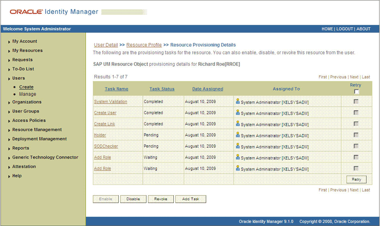This screenshot has width=380, height=226.
Task: Select Manage under Users
Action: [28, 94]
